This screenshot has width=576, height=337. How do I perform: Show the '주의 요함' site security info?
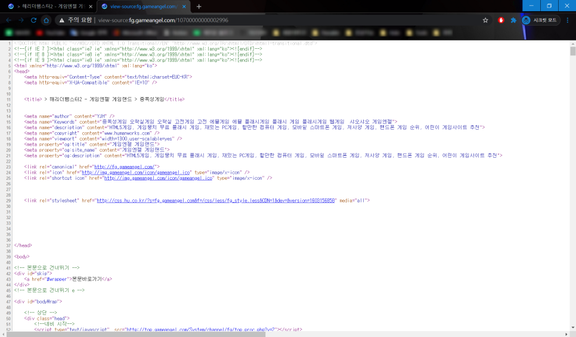pos(75,20)
